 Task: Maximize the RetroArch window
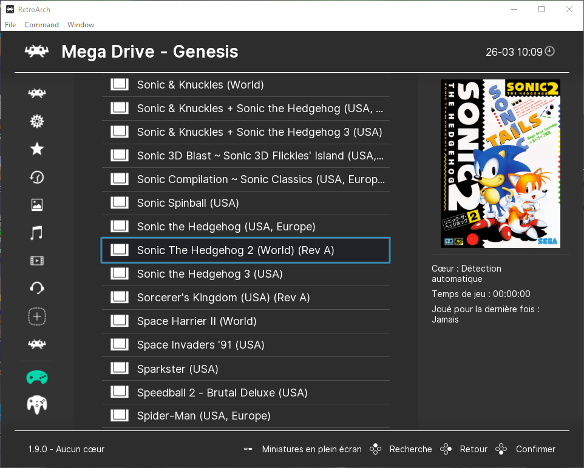pyautogui.click(x=542, y=9)
